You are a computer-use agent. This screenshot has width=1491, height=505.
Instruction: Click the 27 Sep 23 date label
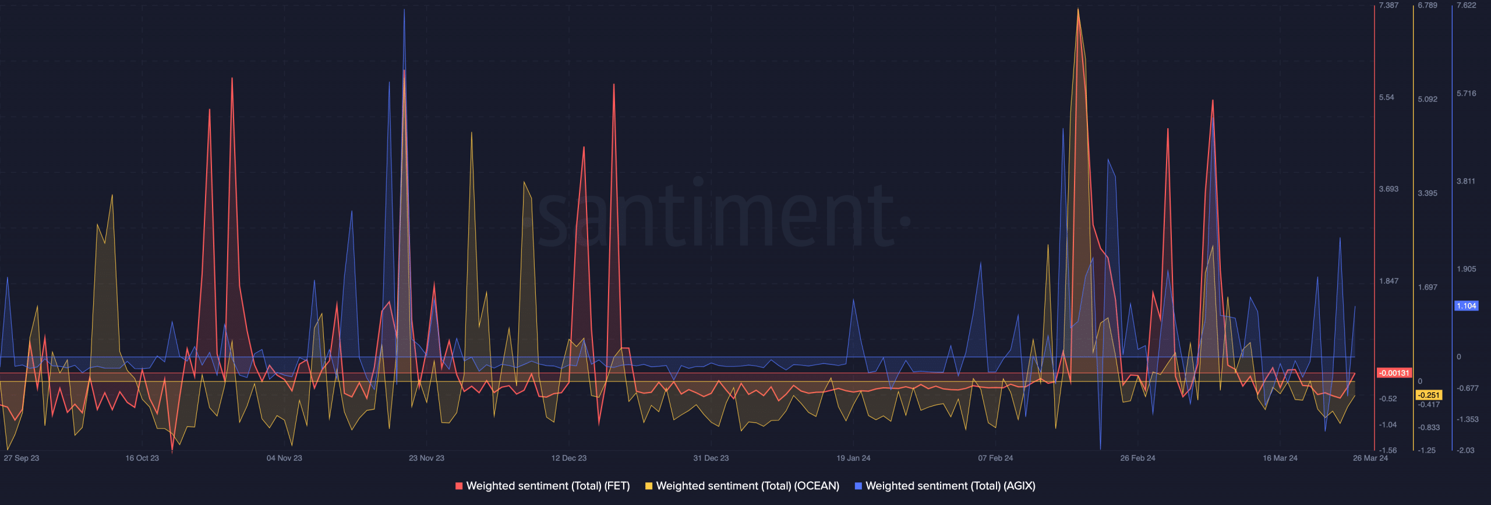(x=22, y=458)
